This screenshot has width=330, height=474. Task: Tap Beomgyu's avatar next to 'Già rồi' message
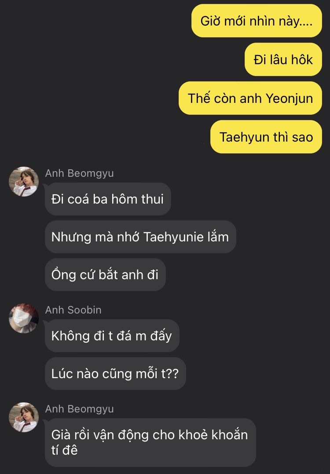tap(24, 417)
